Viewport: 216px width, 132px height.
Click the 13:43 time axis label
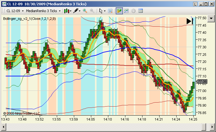[x=5, y=119]
